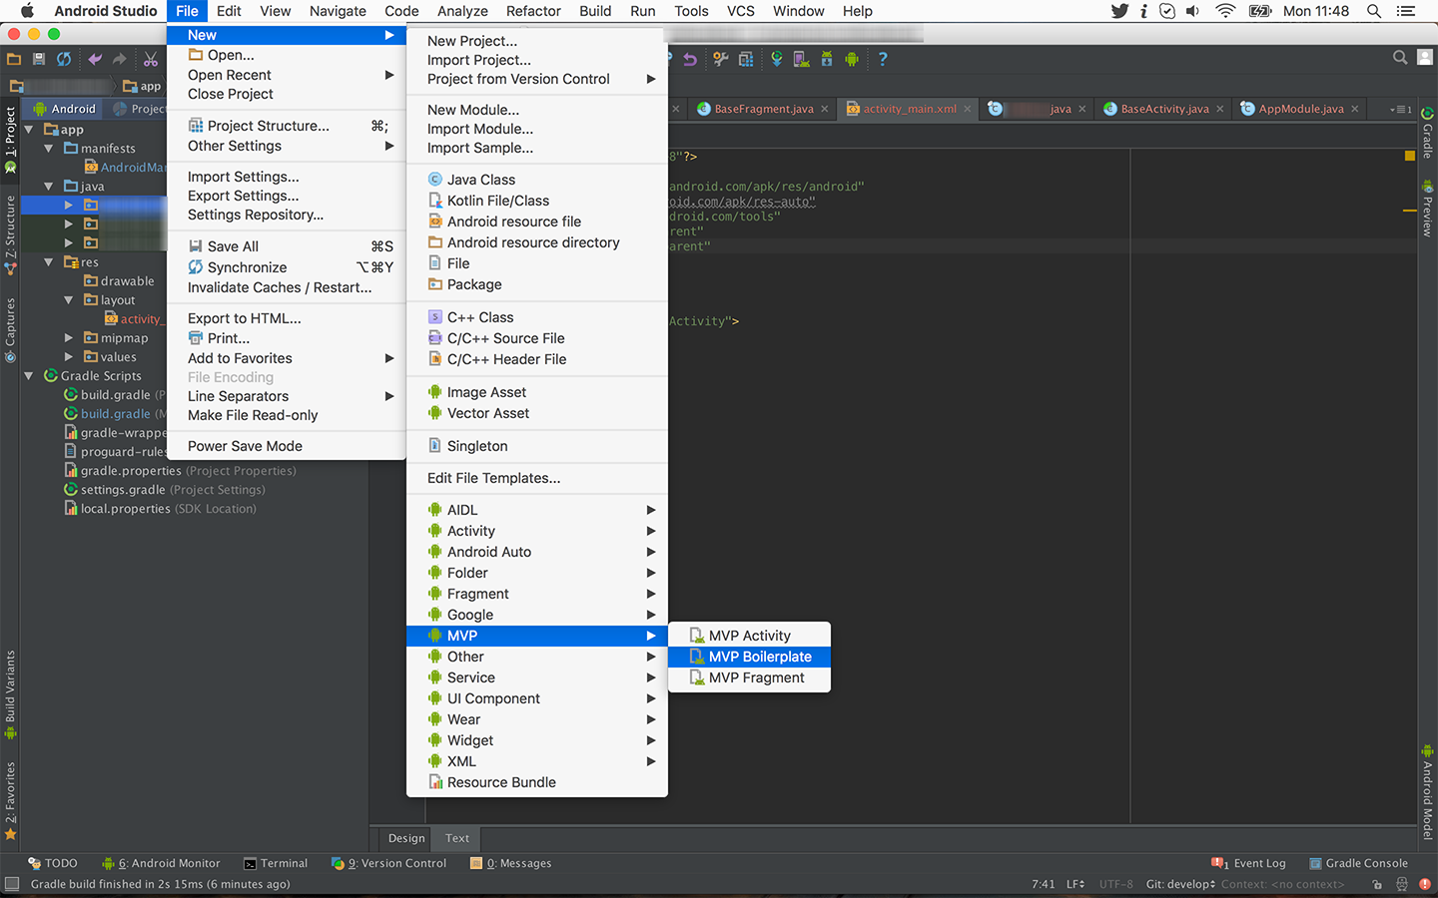Collapse the res folder node
Image resolution: width=1438 pixels, height=898 pixels.
49,262
